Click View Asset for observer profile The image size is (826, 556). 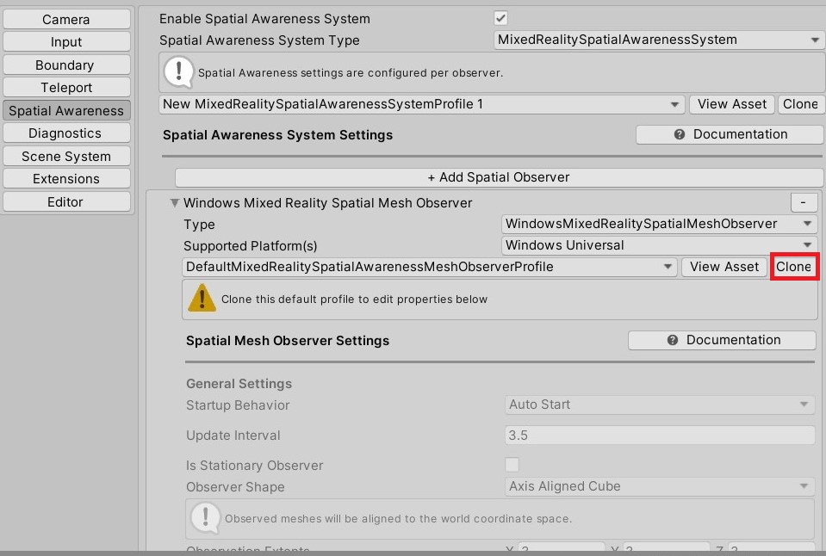pos(724,267)
